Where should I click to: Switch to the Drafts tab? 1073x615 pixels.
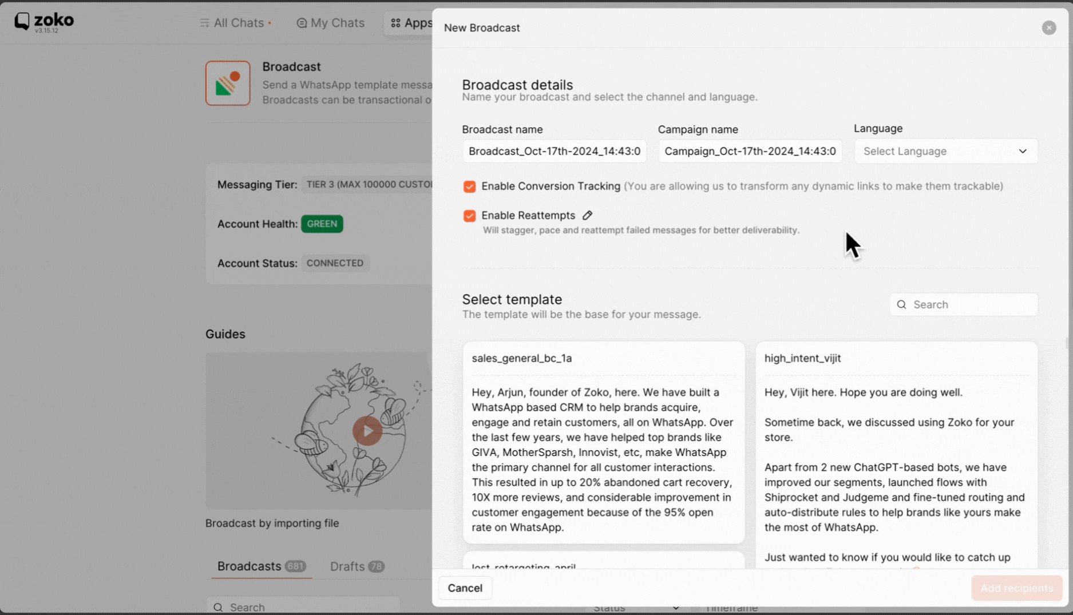pos(357,566)
